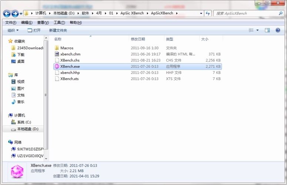Open the 图片 library

[x=21, y=88]
